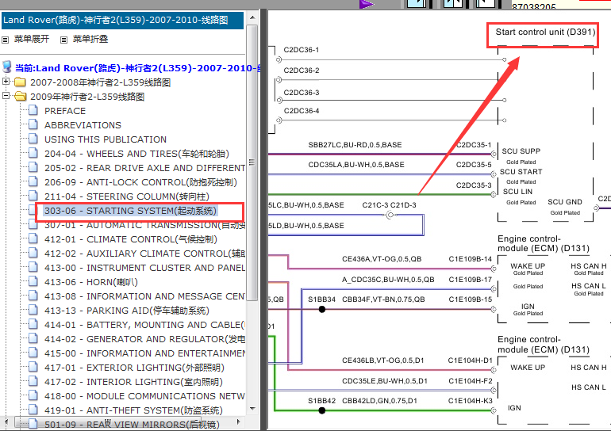The width and height of the screenshot is (611, 431).
Task: Click the page icon for 413-08 INFORMATION AND MESSAGE
Action: (33, 296)
